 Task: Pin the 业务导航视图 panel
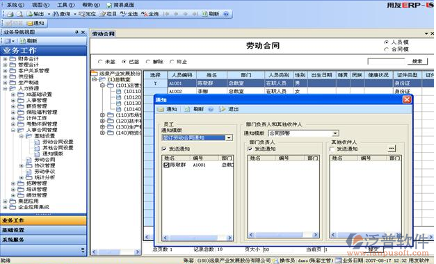[x=76, y=32]
